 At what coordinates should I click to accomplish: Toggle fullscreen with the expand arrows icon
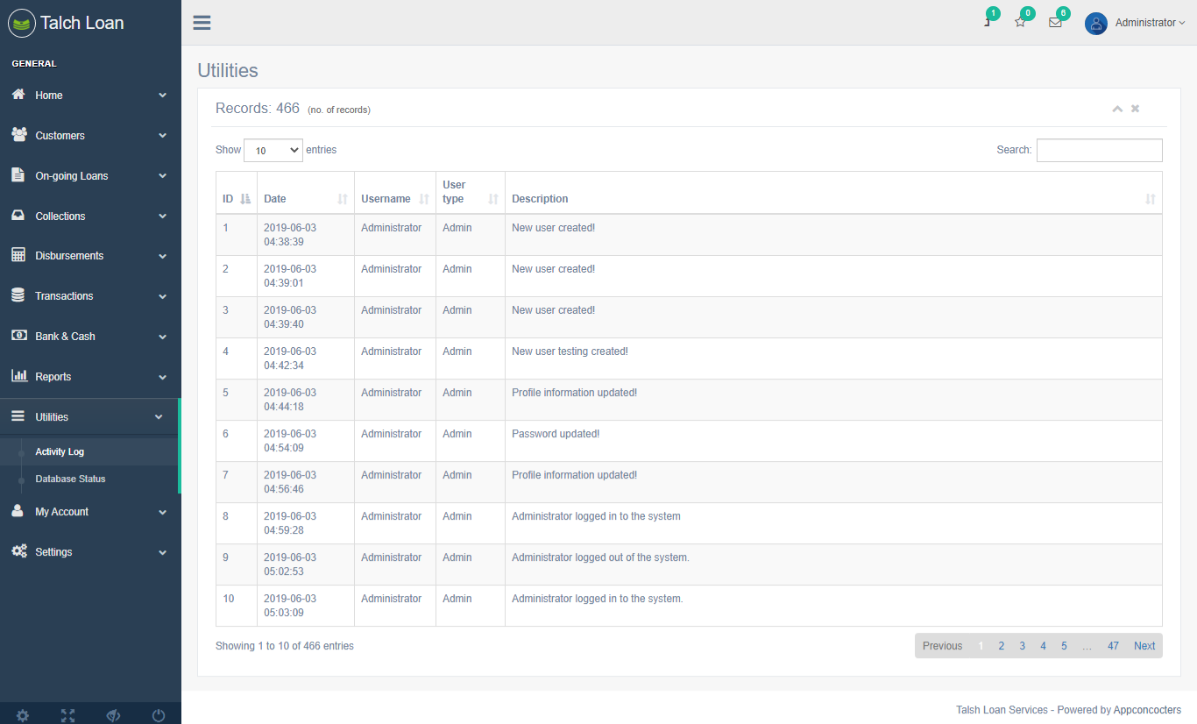68,715
